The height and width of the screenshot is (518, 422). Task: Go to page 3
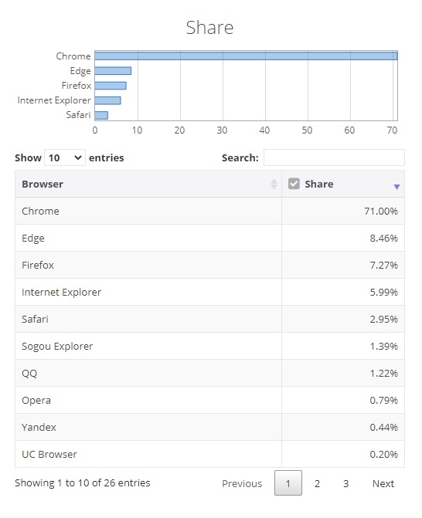(x=346, y=483)
